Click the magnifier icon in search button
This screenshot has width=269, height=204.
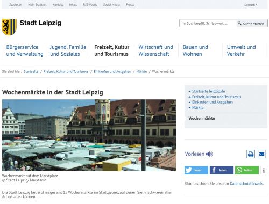point(239,23)
